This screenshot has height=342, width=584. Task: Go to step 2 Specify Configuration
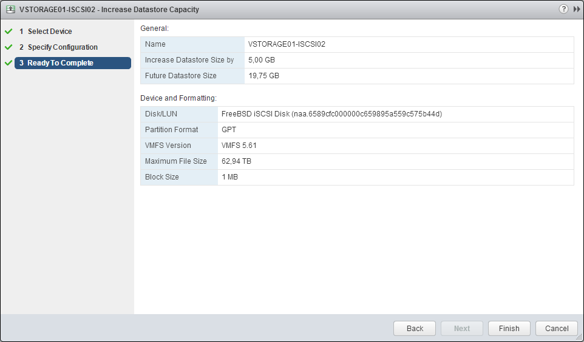coord(62,47)
